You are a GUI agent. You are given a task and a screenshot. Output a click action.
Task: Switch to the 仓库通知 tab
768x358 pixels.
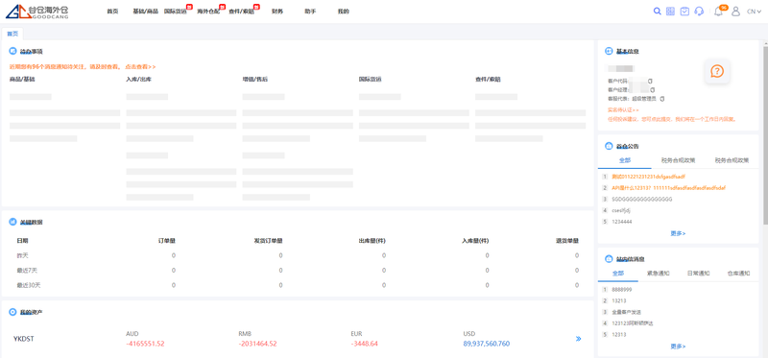click(x=738, y=274)
